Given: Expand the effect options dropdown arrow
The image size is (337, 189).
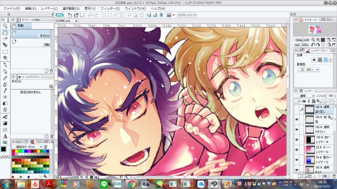Looking at the screenshot, I should [331, 60].
